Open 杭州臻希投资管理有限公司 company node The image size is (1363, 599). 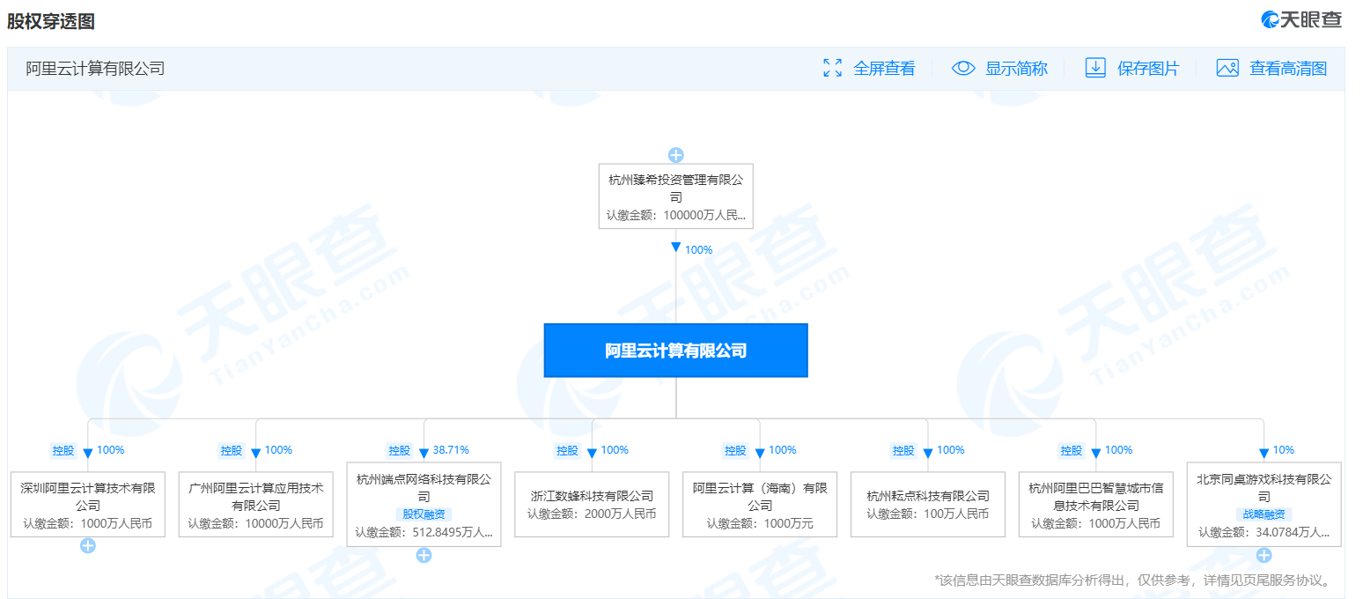[675, 196]
